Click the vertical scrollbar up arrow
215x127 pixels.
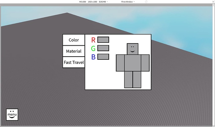pos(214,5)
